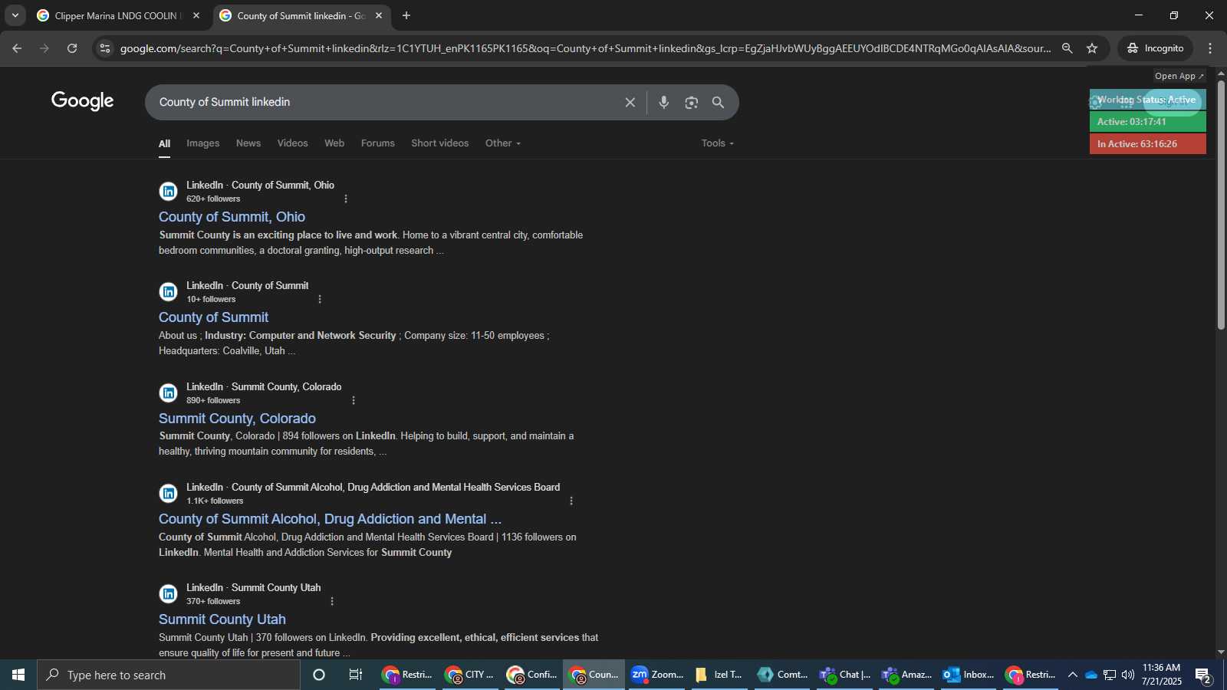Close the Clipper Marina LNDG tab
The image size is (1227, 690).
(196, 15)
